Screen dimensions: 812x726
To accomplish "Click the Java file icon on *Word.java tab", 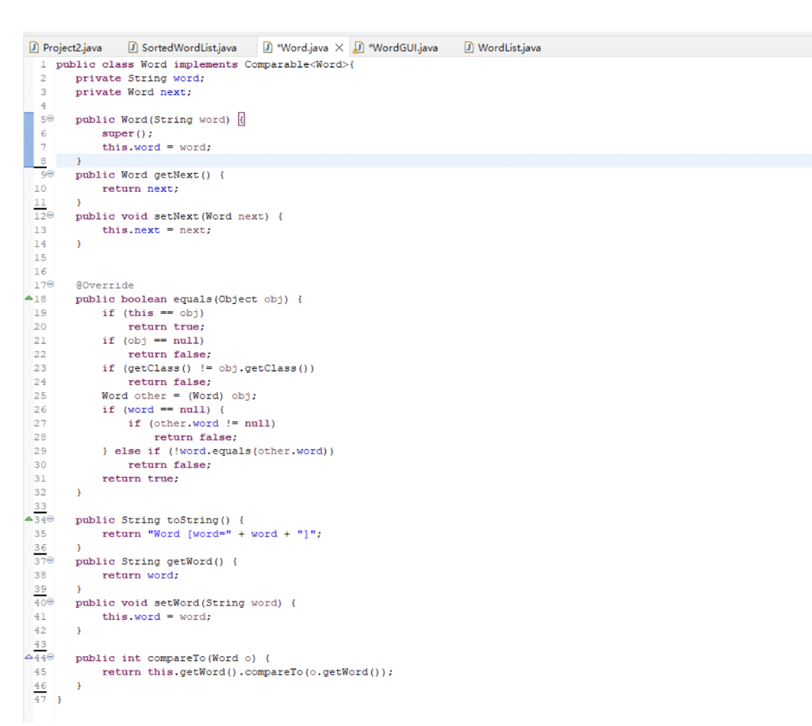I will 268,48.
